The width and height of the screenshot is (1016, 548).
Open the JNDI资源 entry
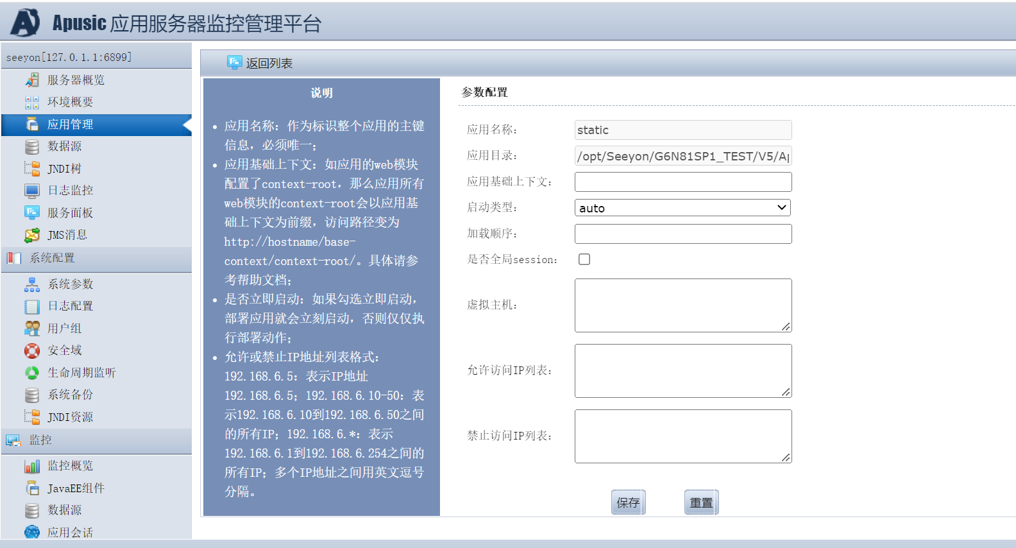tap(71, 417)
